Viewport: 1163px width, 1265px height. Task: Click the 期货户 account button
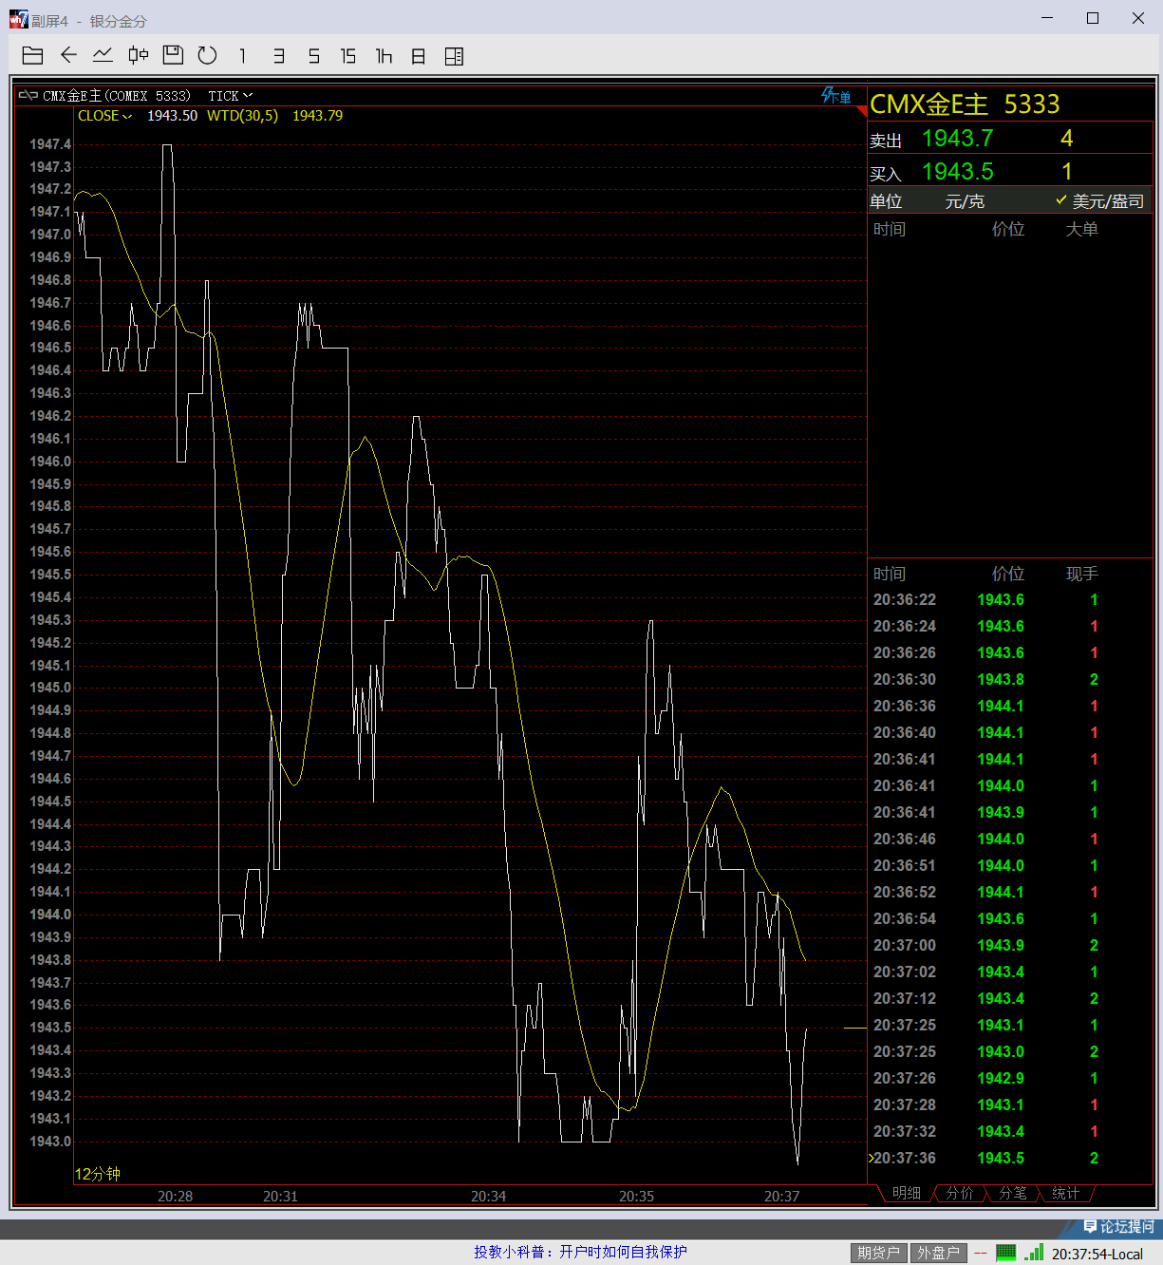pyautogui.click(x=878, y=1254)
